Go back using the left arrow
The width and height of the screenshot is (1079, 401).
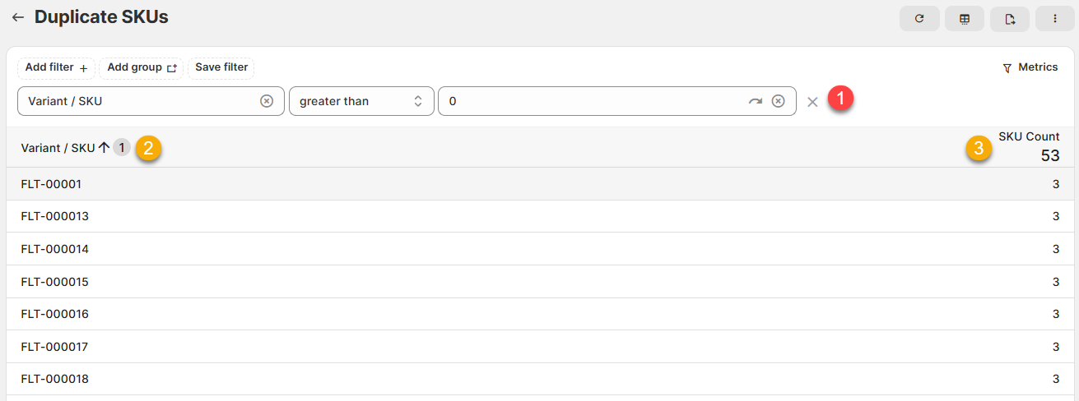pyautogui.click(x=17, y=17)
